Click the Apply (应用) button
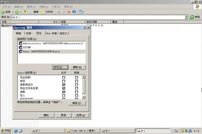Viewport: 202px width, 134px height. (81, 115)
